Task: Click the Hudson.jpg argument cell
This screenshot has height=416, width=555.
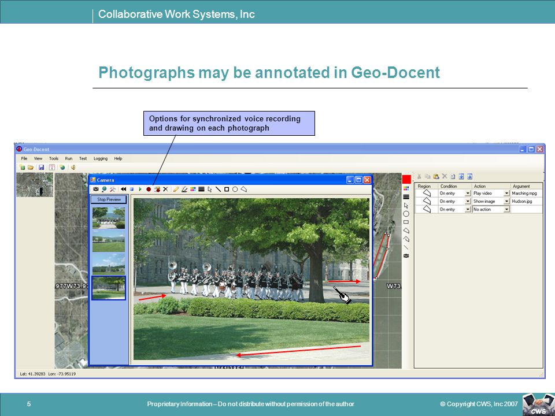Action: coord(526,201)
